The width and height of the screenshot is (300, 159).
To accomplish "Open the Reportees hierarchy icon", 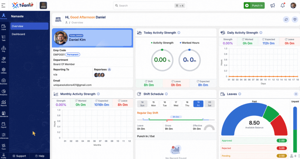I will (x=109, y=70).
